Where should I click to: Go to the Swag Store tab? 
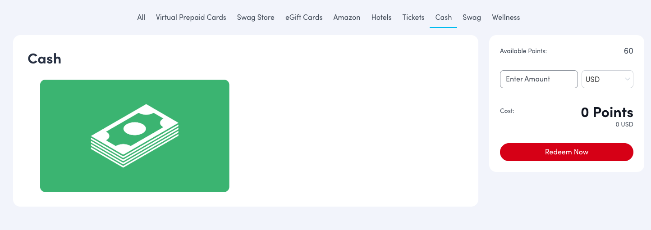256,18
